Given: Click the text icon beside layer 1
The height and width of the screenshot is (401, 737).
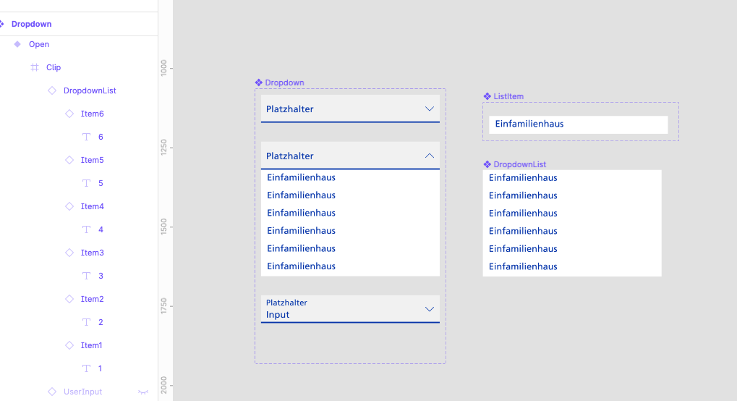Looking at the screenshot, I should 87,368.
